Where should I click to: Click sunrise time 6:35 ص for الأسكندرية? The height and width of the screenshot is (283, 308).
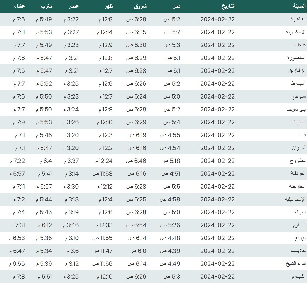click(136, 32)
